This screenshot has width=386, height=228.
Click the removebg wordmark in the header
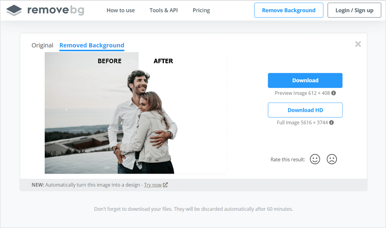(55, 10)
